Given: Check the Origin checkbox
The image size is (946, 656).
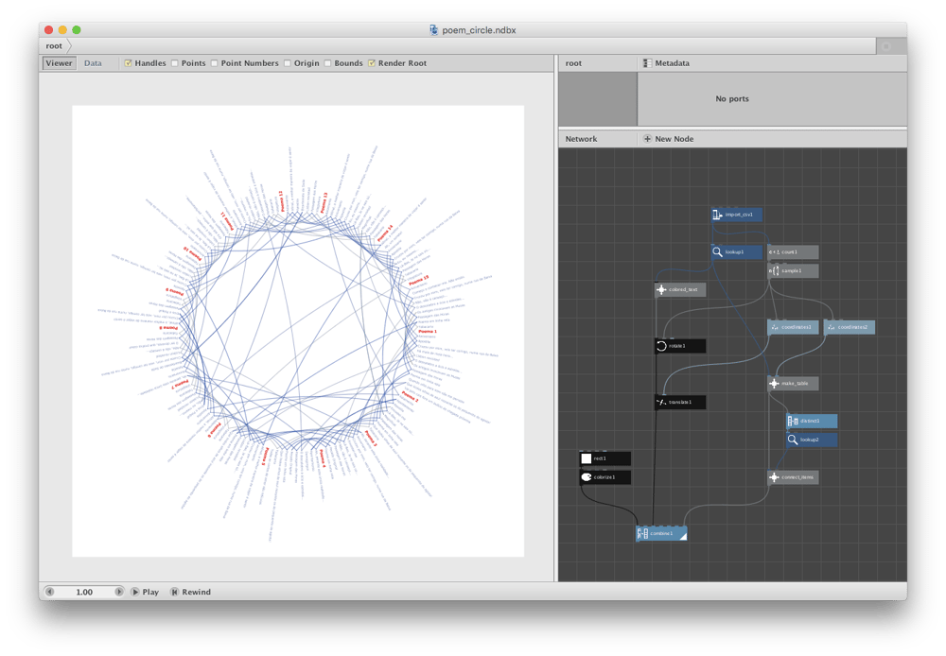Looking at the screenshot, I should (x=288, y=63).
